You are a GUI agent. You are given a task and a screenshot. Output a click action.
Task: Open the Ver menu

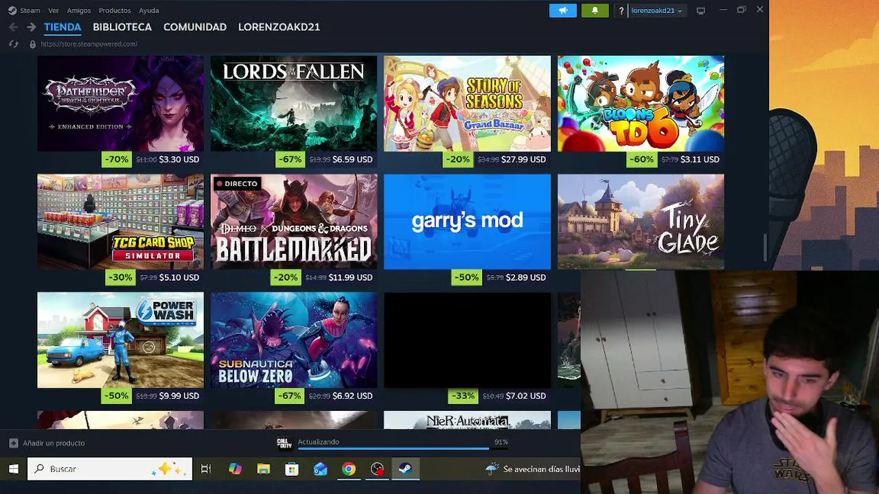pos(53,10)
